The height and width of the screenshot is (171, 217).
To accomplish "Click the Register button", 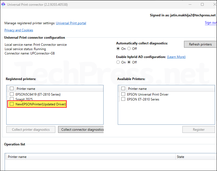I will pyautogui.click(x=198, y=130).
